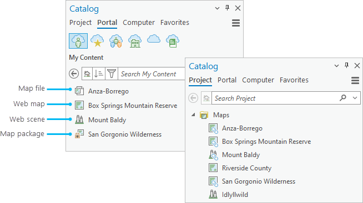Click the Maps label in the Project tree
This screenshot has width=363, height=203.
(221, 115)
